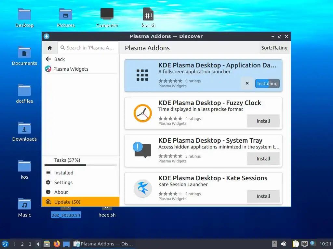Viewport: 333px width, 249px height.
Task: Open the volume control in system tray
Action: point(284,244)
